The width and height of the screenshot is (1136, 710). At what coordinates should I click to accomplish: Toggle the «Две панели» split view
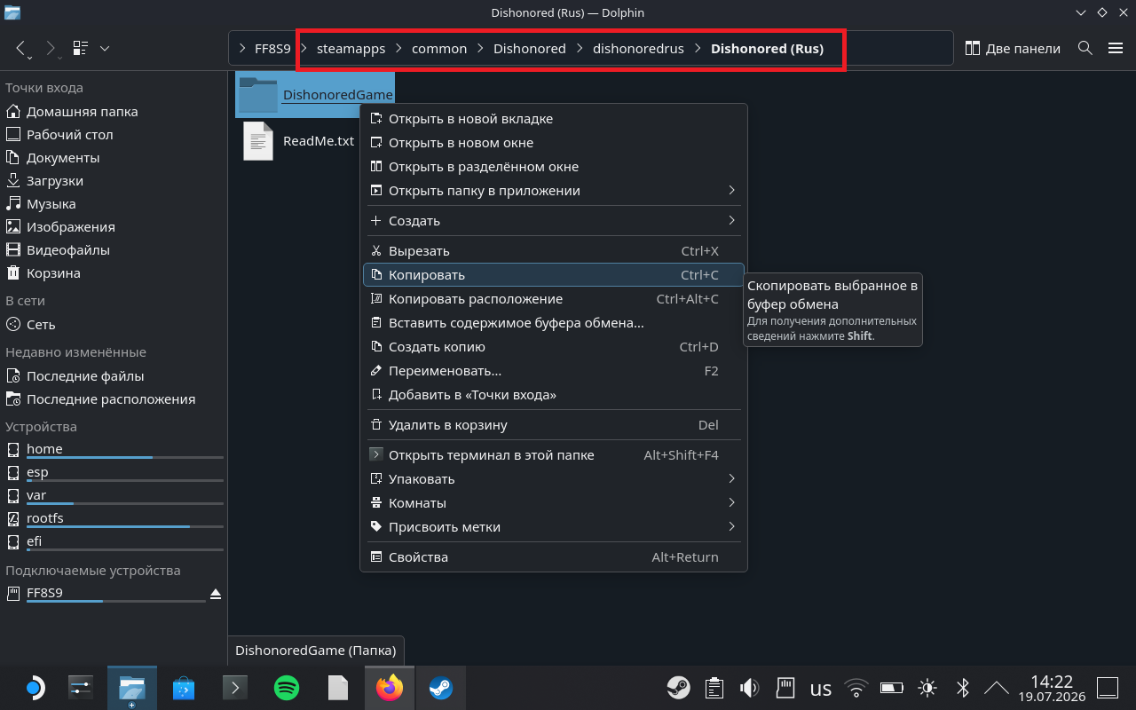(x=1013, y=48)
